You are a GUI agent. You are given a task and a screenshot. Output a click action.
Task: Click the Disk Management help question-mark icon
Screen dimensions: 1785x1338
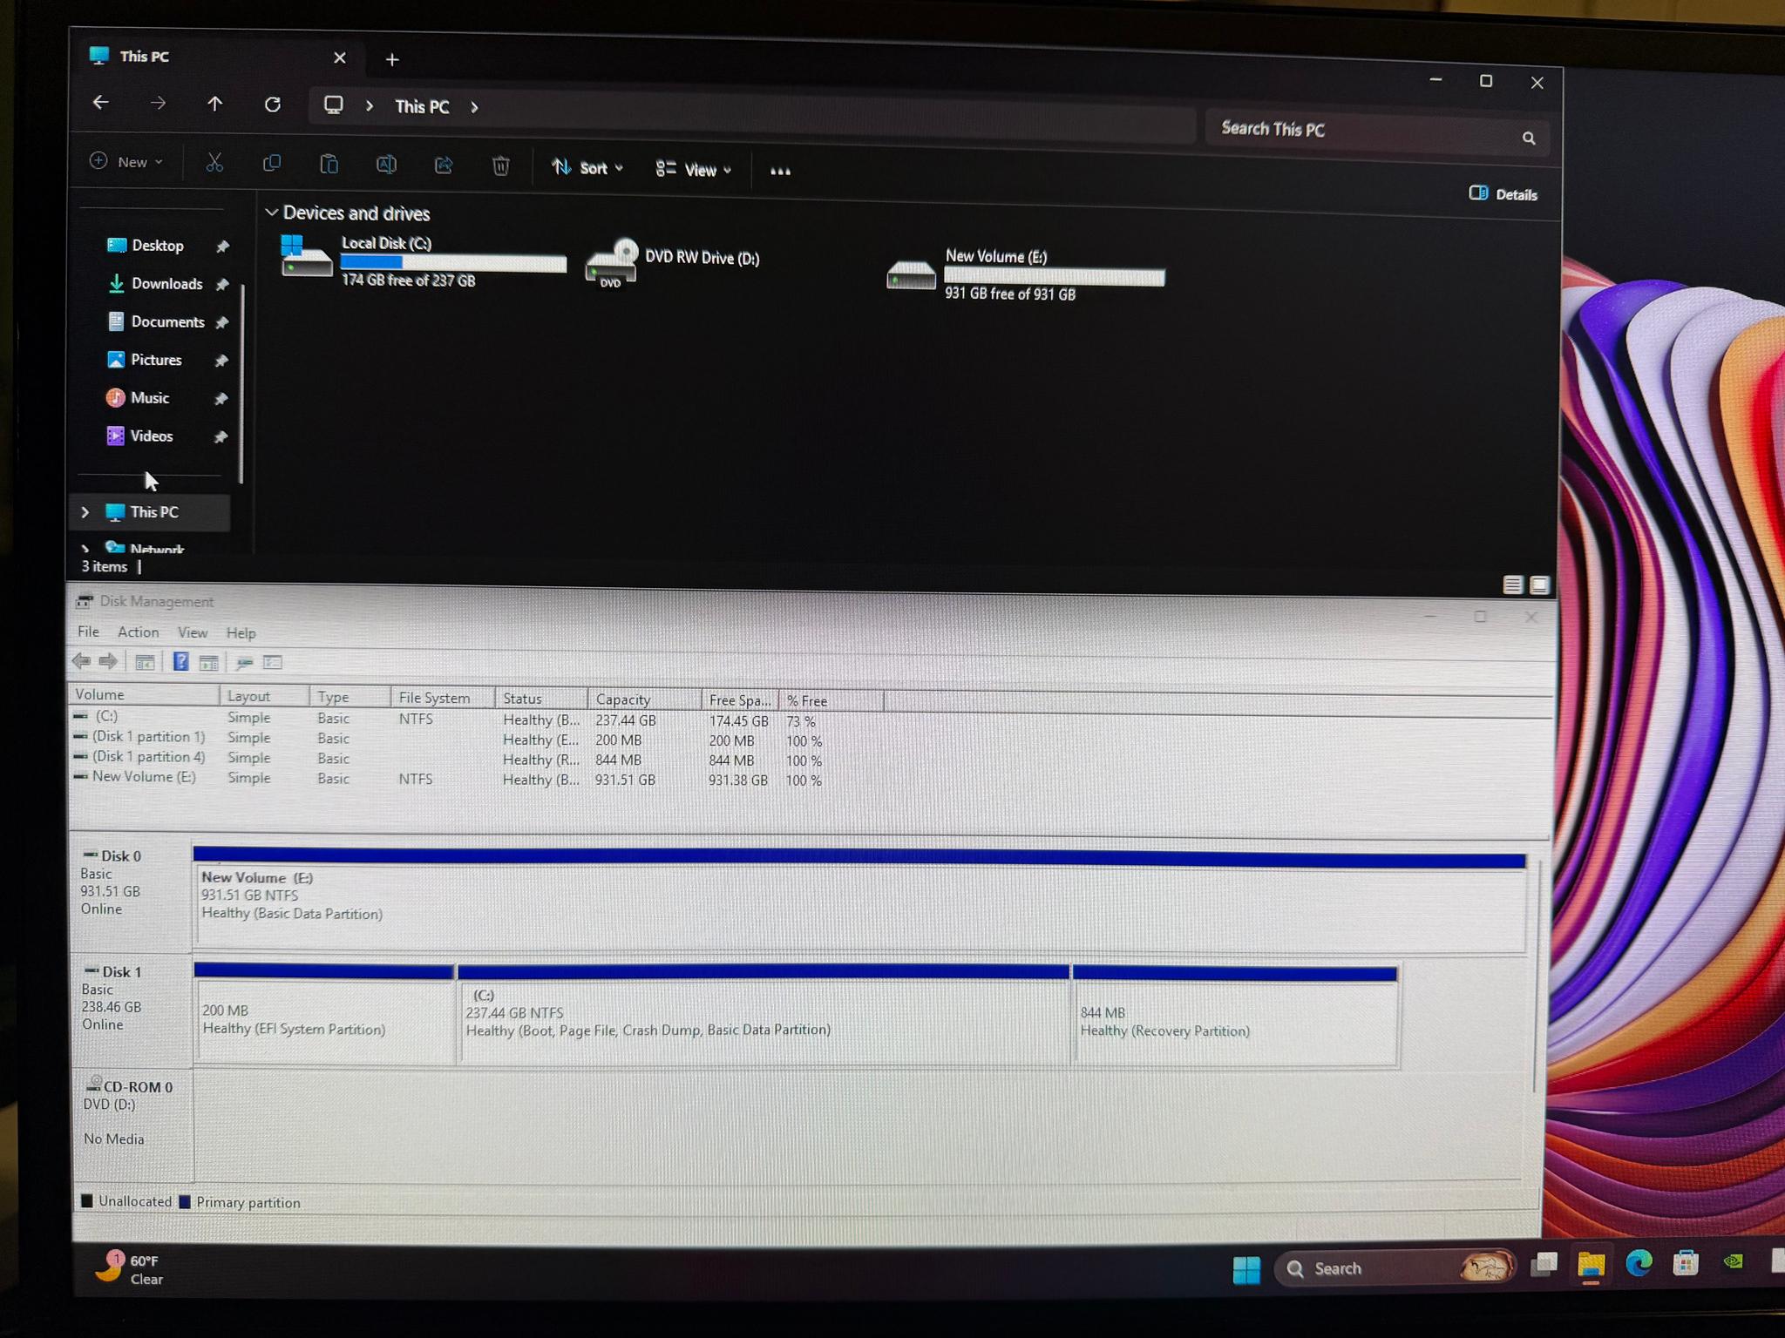click(180, 662)
